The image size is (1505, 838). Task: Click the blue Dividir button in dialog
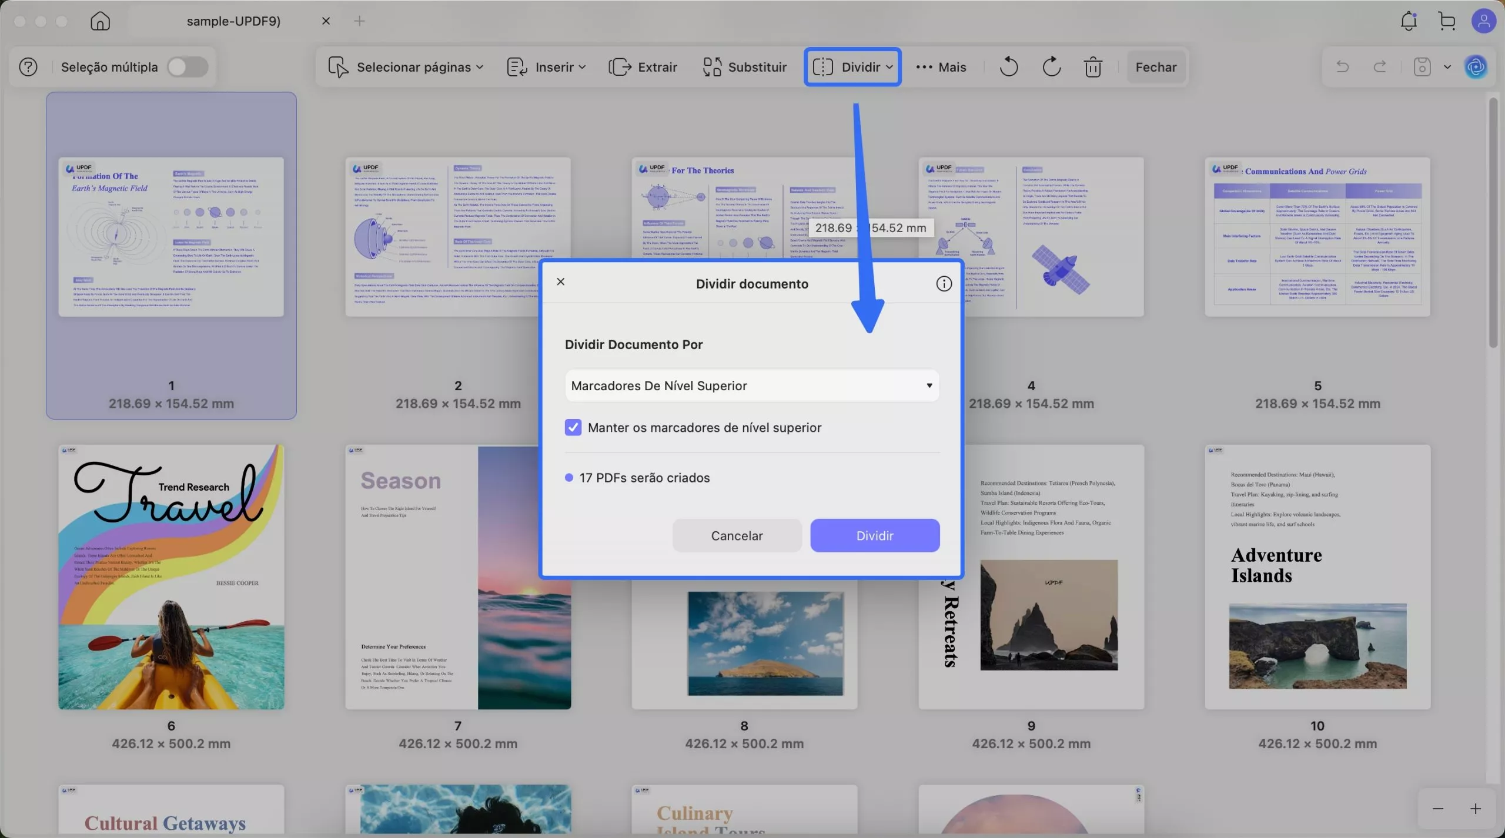[x=874, y=535]
